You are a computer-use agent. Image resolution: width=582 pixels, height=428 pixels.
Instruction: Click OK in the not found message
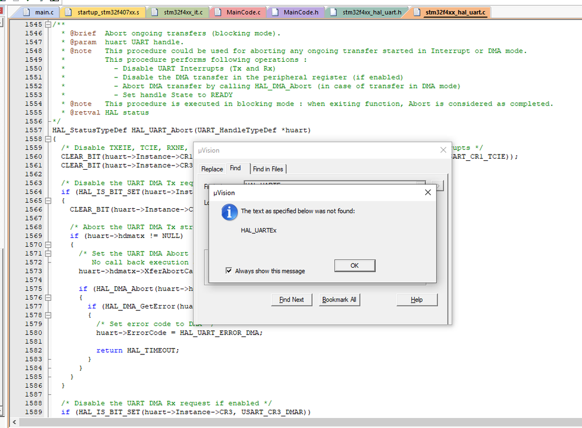[x=354, y=266]
